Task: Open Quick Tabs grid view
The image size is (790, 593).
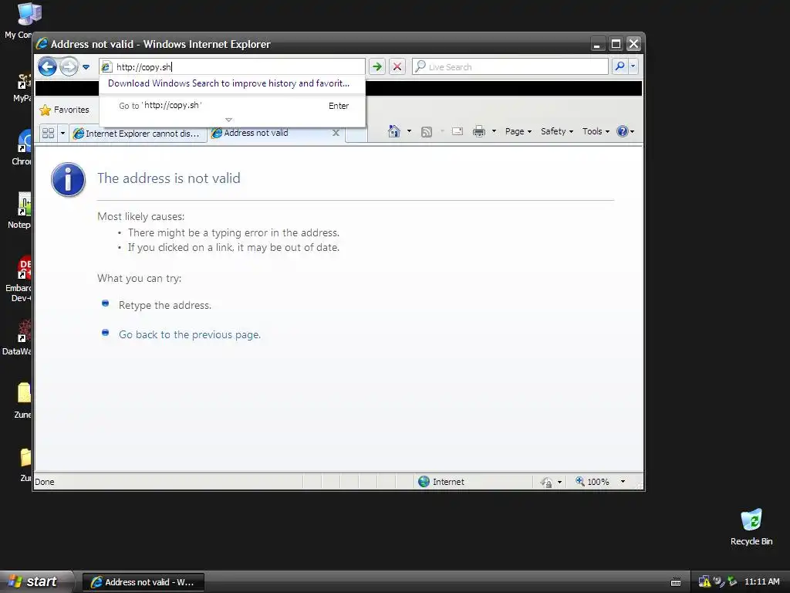Action: point(49,133)
